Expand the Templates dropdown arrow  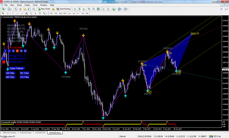pyautogui.click(x=128, y=9)
